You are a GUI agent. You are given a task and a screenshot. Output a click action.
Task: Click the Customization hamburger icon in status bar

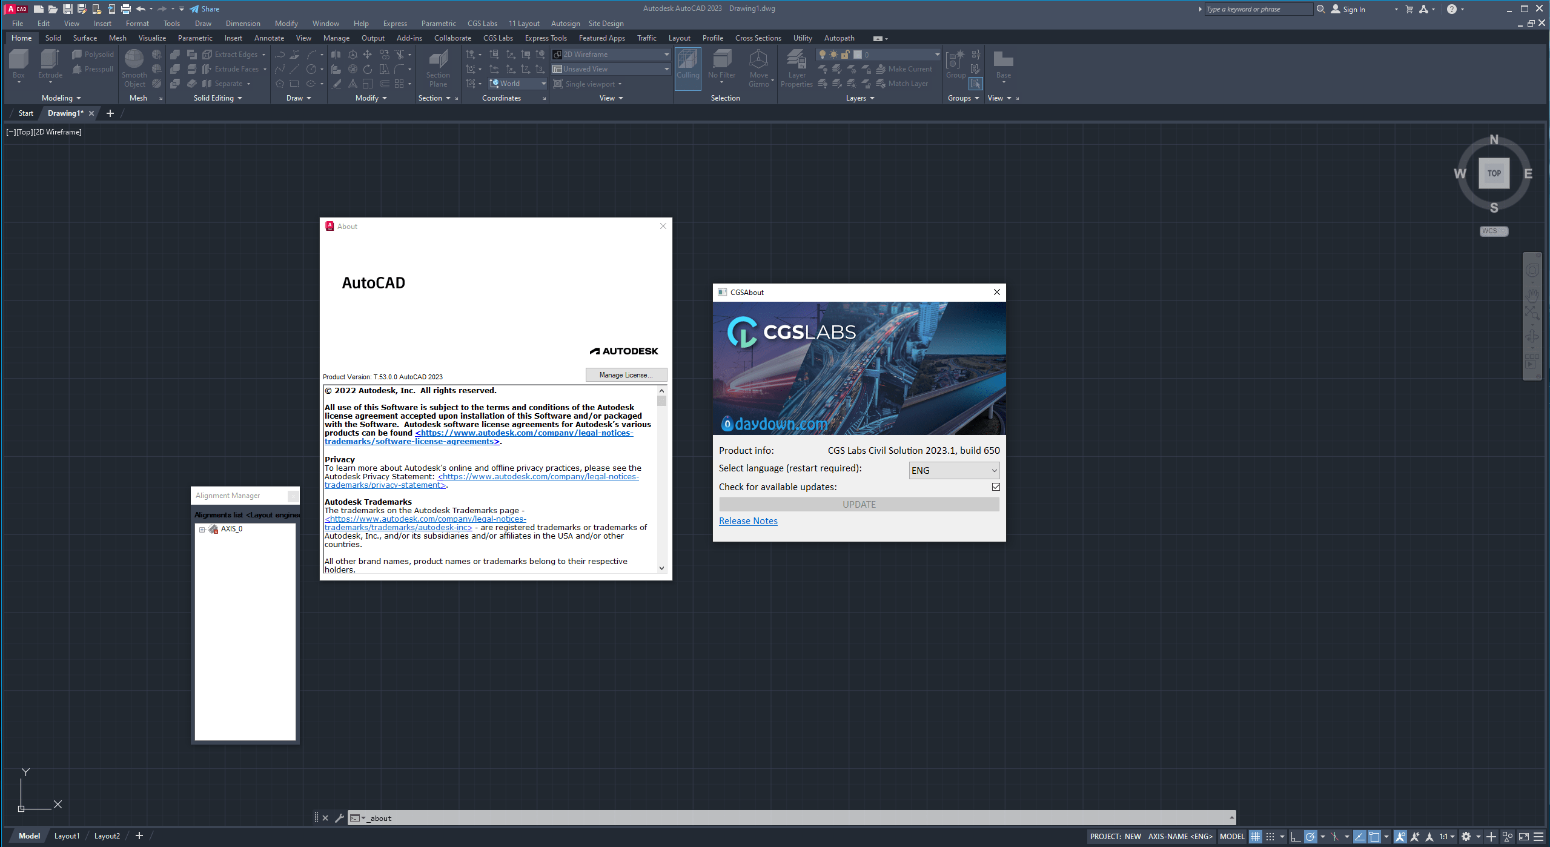pos(1538,837)
